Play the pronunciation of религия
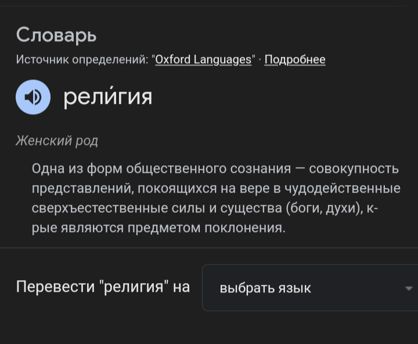 tap(33, 97)
